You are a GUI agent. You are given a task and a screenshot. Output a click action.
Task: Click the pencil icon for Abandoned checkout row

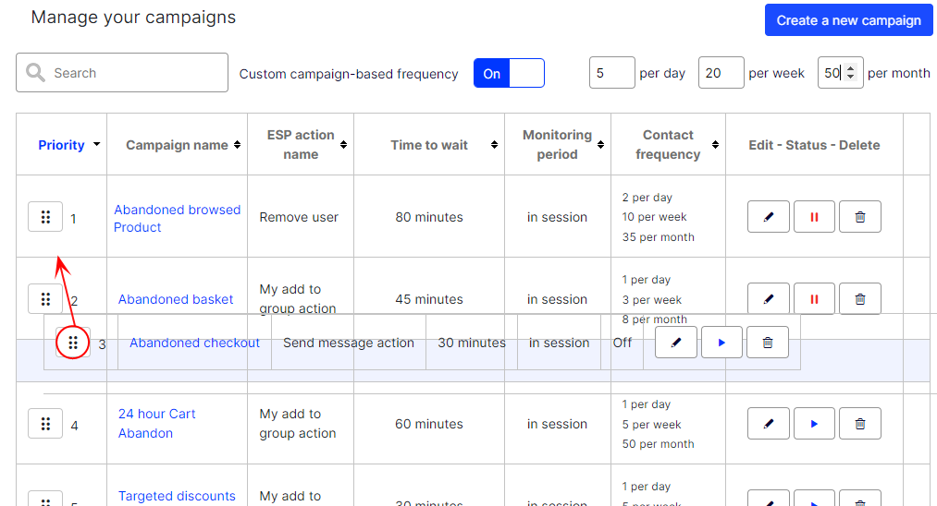(676, 343)
